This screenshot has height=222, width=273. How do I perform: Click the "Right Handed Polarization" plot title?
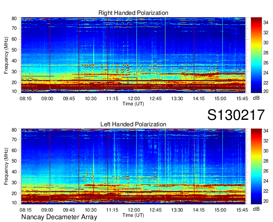point(133,13)
